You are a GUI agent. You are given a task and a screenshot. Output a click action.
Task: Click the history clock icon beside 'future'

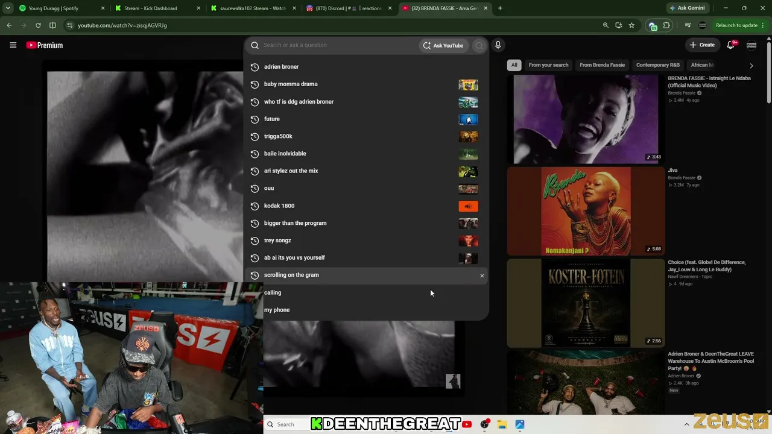[x=255, y=119]
